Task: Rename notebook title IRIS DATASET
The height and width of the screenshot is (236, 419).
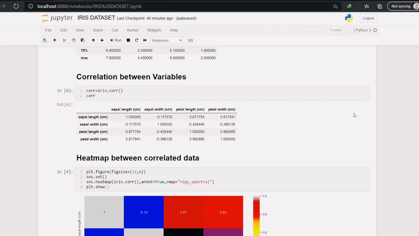Action: point(96,18)
